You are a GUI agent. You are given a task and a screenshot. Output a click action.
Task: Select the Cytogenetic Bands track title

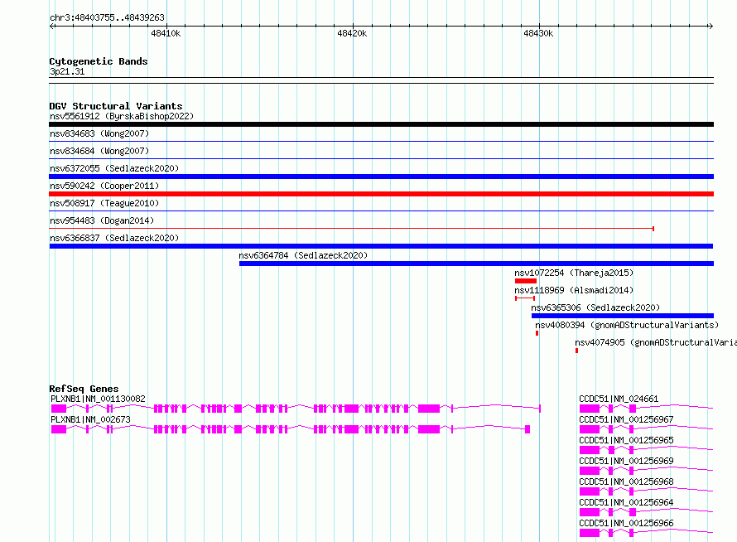coord(99,61)
